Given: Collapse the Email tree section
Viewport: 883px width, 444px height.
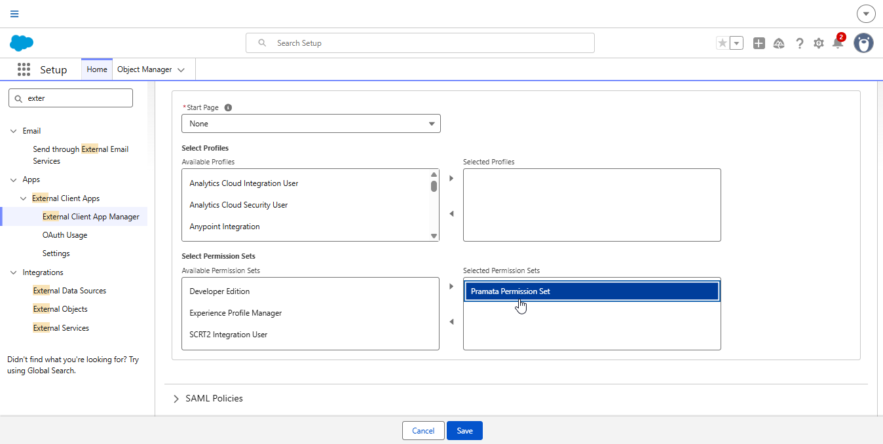Looking at the screenshot, I should pos(14,131).
